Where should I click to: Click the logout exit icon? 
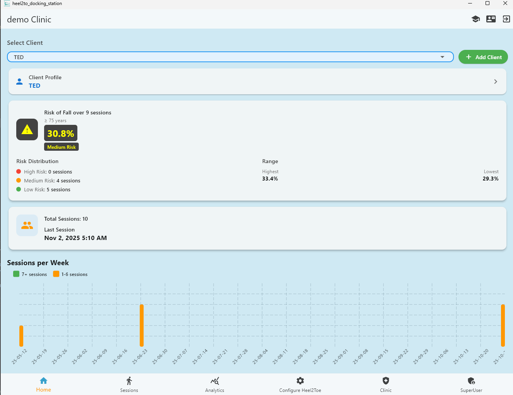[506, 19]
